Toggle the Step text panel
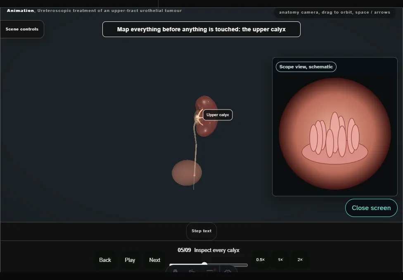The width and height of the screenshot is (403, 280). point(201,231)
